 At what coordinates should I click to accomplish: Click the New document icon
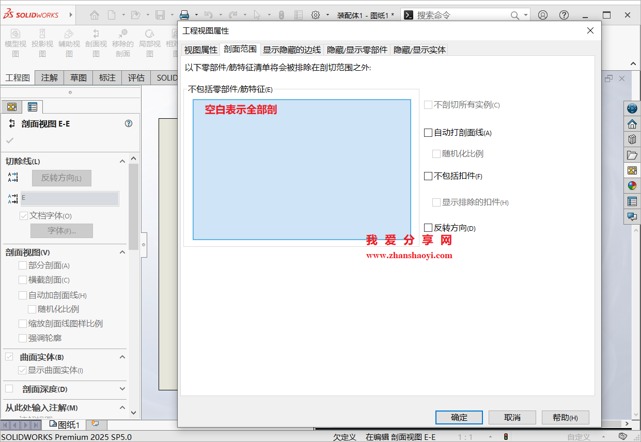click(x=112, y=15)
